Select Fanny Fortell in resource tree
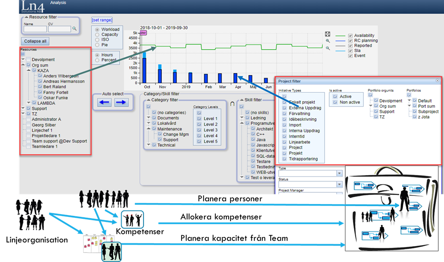The width and height of the screenshot is (444, 262). coord(56,92)
